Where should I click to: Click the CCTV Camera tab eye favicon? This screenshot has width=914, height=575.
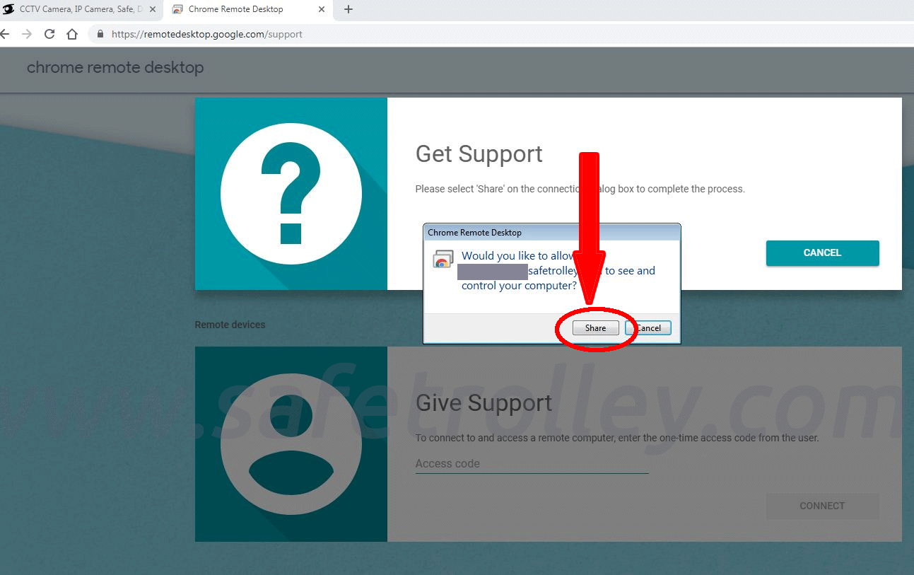[8, 10]
